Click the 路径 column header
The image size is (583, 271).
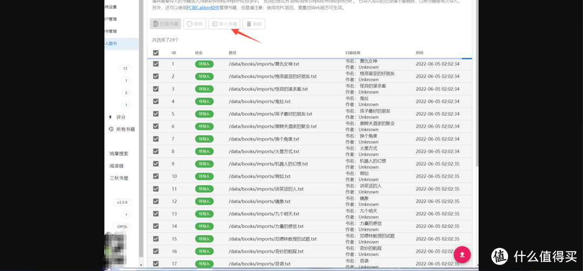click(x=232, y=53)
